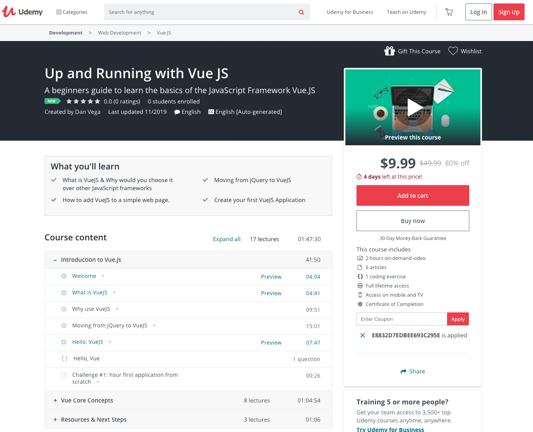Click the What is VueJS play icon
533x432 pixels.
click(64, 293)
